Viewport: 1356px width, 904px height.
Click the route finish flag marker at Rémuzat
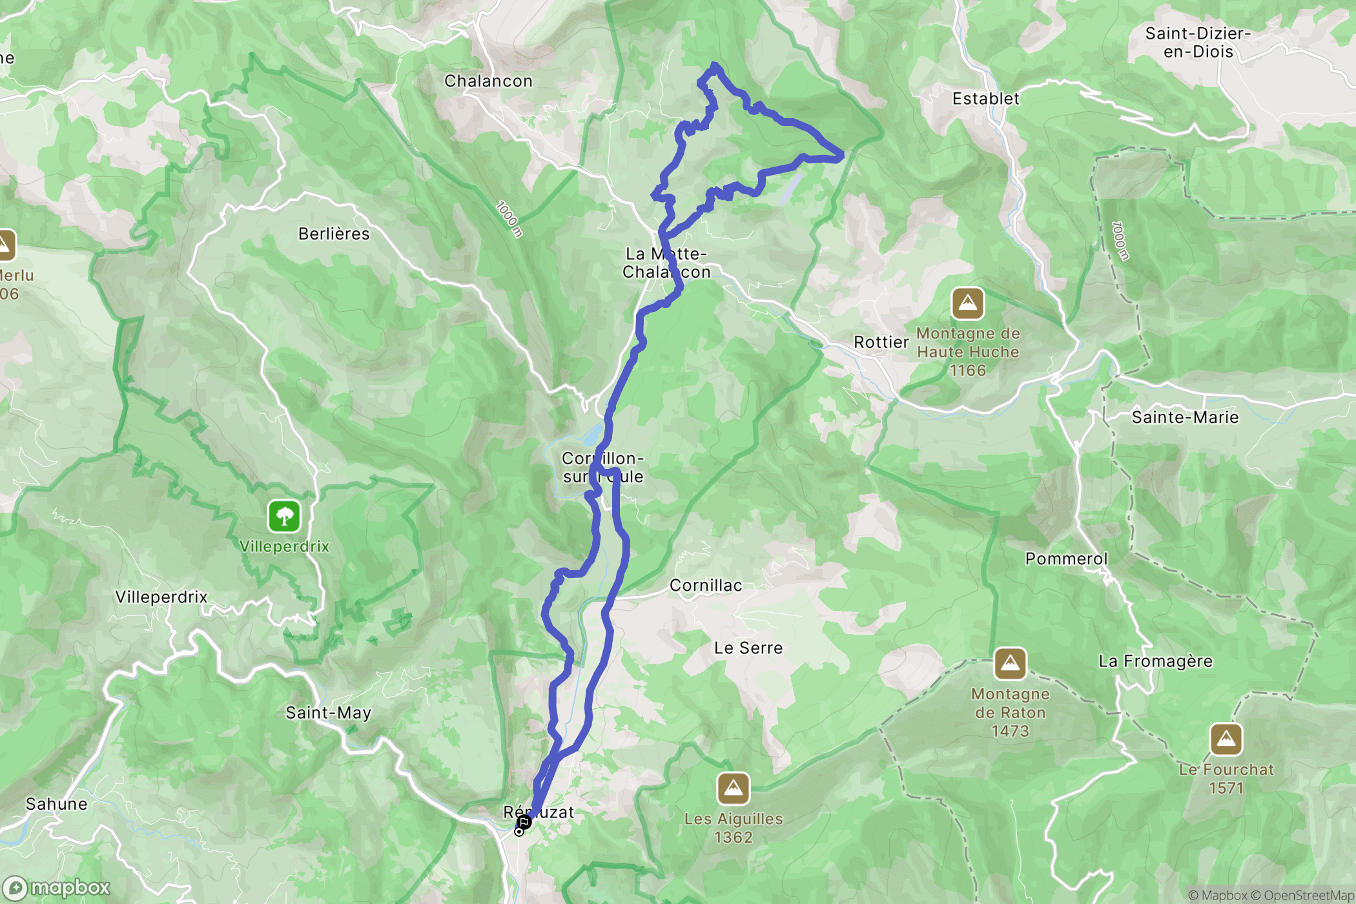(x=524, y=822)
